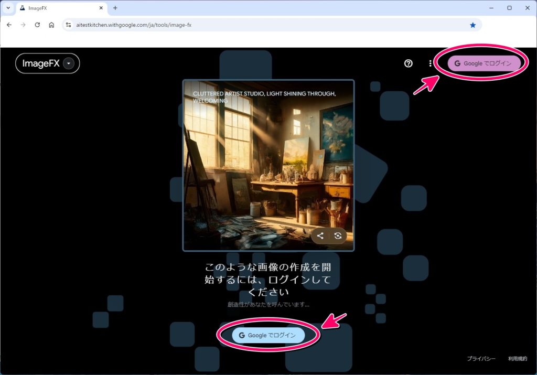Screen dimensions: 537x375
Task: Go back to the previous page
Action: click(x=9, y=25)
